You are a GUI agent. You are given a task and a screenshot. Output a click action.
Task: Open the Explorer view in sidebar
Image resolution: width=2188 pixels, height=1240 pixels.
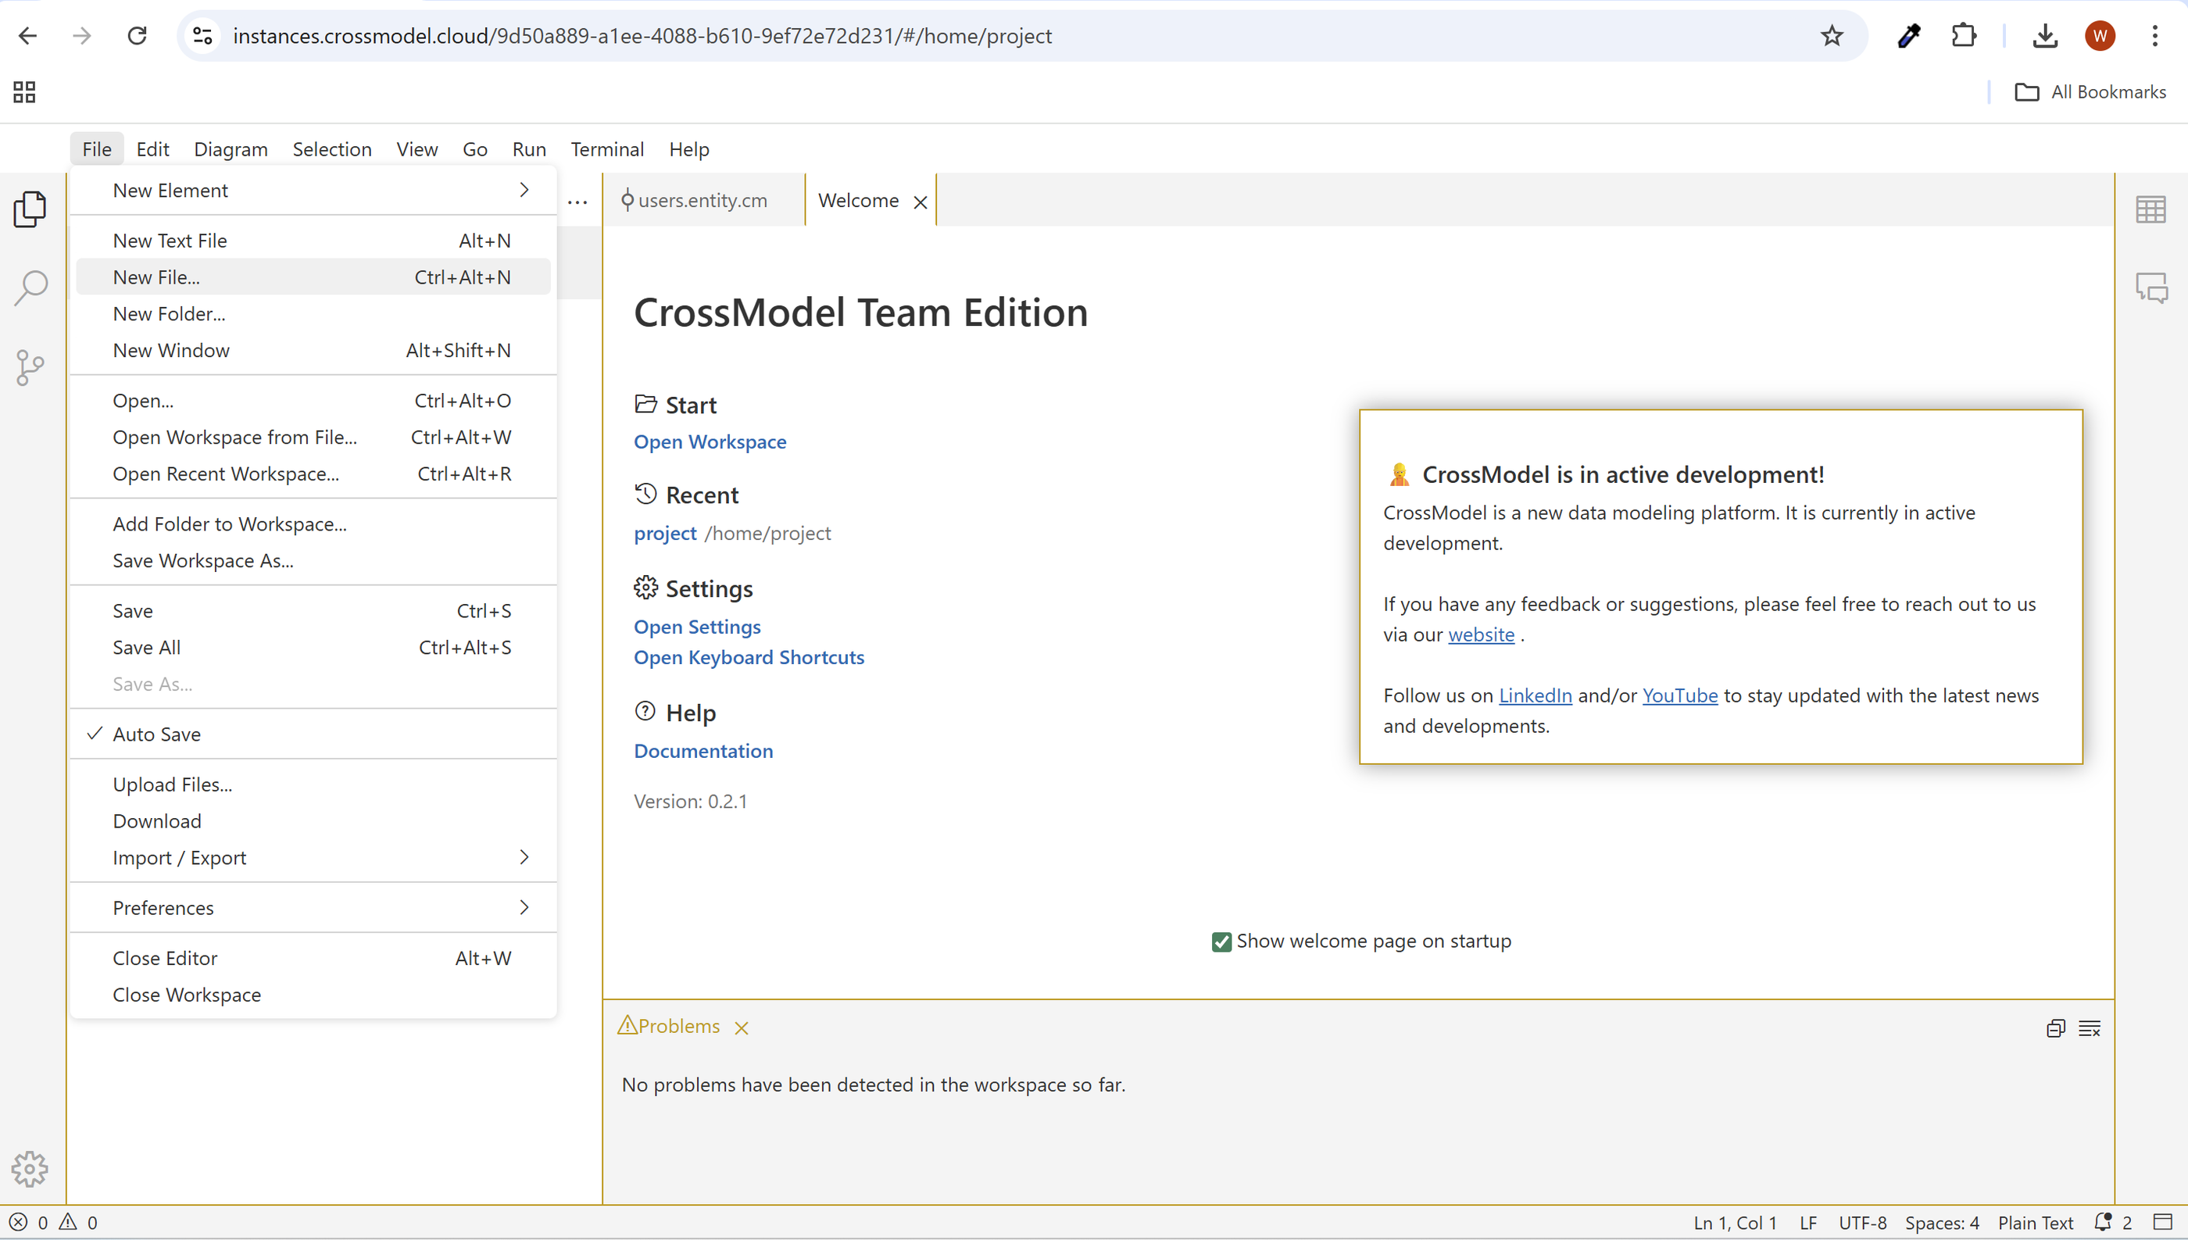30,209
